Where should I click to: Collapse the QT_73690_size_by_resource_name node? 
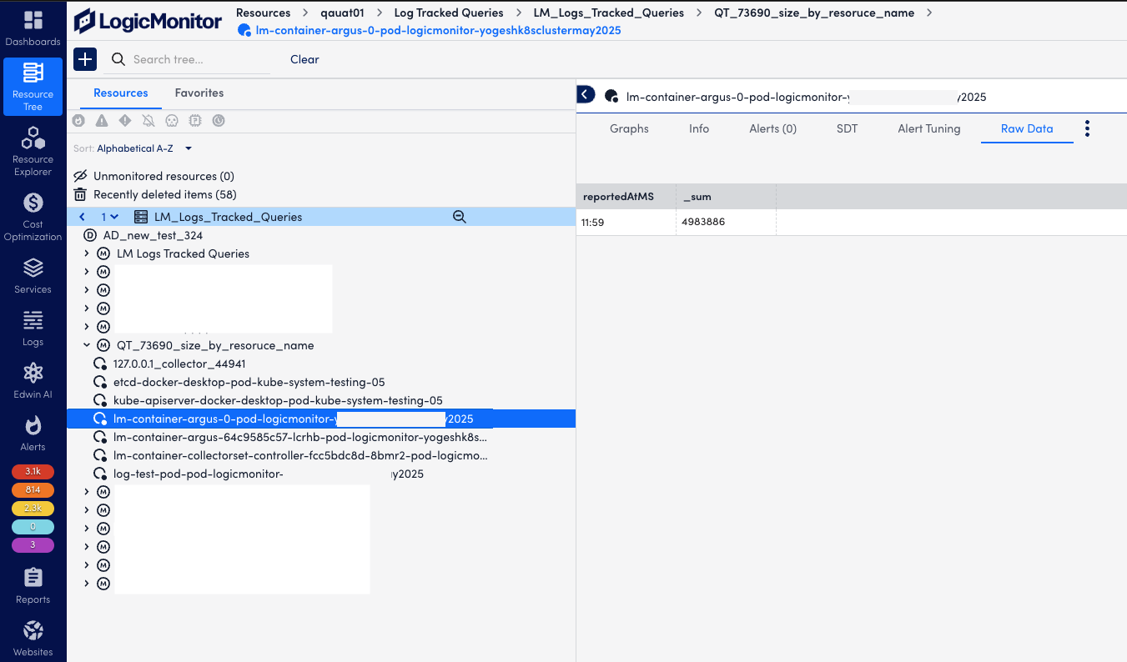point(86,344)
